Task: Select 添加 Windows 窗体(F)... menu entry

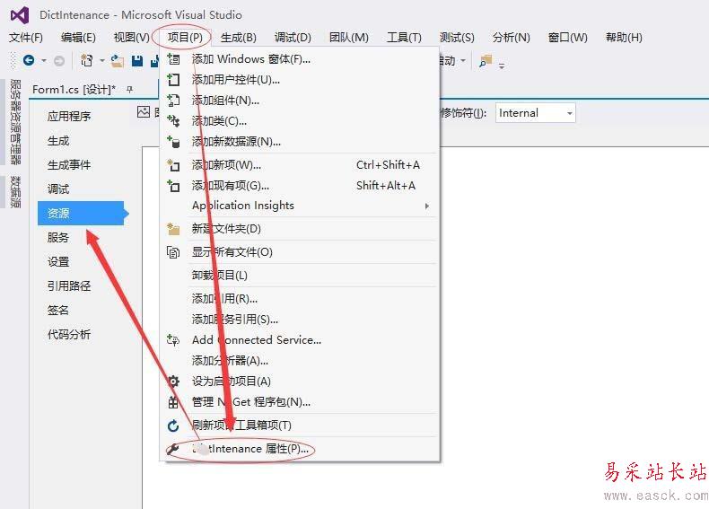Action: (x=301, y=59)
